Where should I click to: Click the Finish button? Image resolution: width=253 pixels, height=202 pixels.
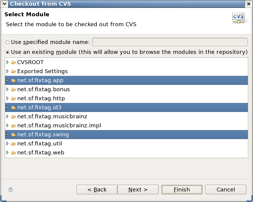click(x=182, y=190)
